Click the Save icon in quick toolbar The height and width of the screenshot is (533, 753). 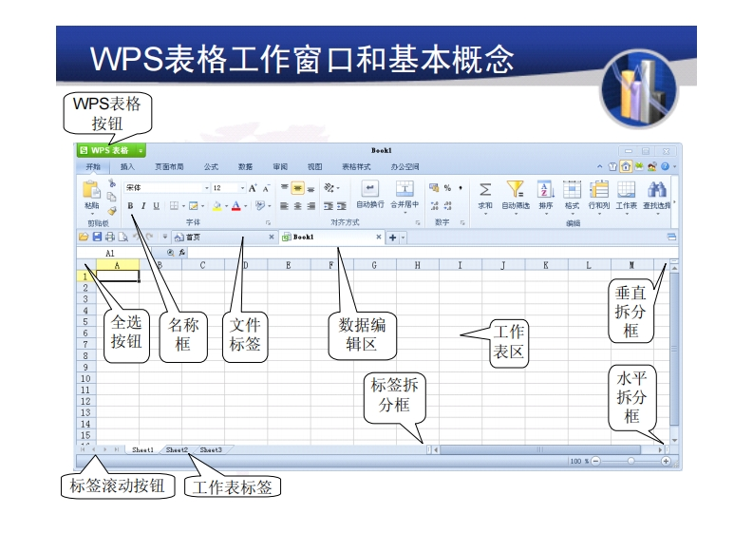pyautogui.click(x=97, y=237)
